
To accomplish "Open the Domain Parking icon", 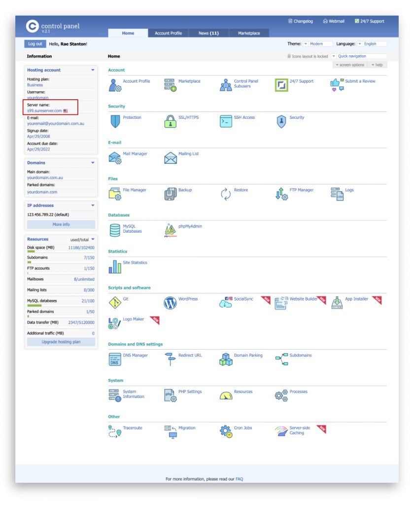I will (x=226, y=359).
